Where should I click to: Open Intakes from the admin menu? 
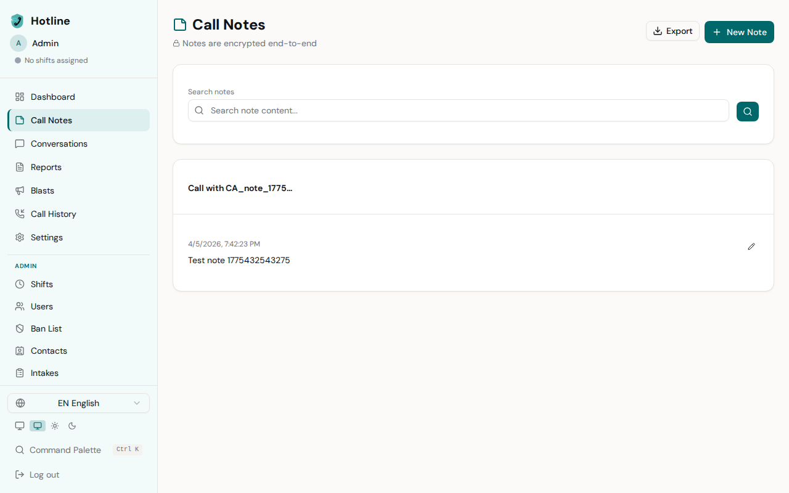tap(43, 373)
